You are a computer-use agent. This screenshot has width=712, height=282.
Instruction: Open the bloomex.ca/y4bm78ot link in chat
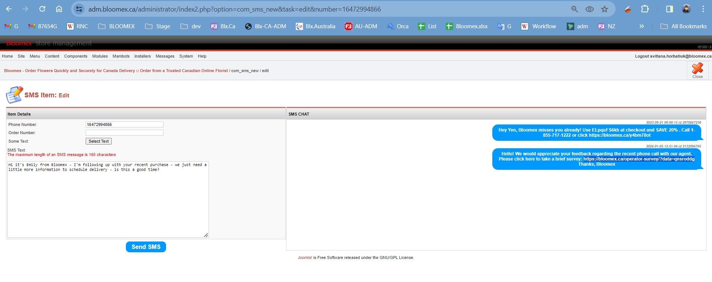click(x=620, y=135)
